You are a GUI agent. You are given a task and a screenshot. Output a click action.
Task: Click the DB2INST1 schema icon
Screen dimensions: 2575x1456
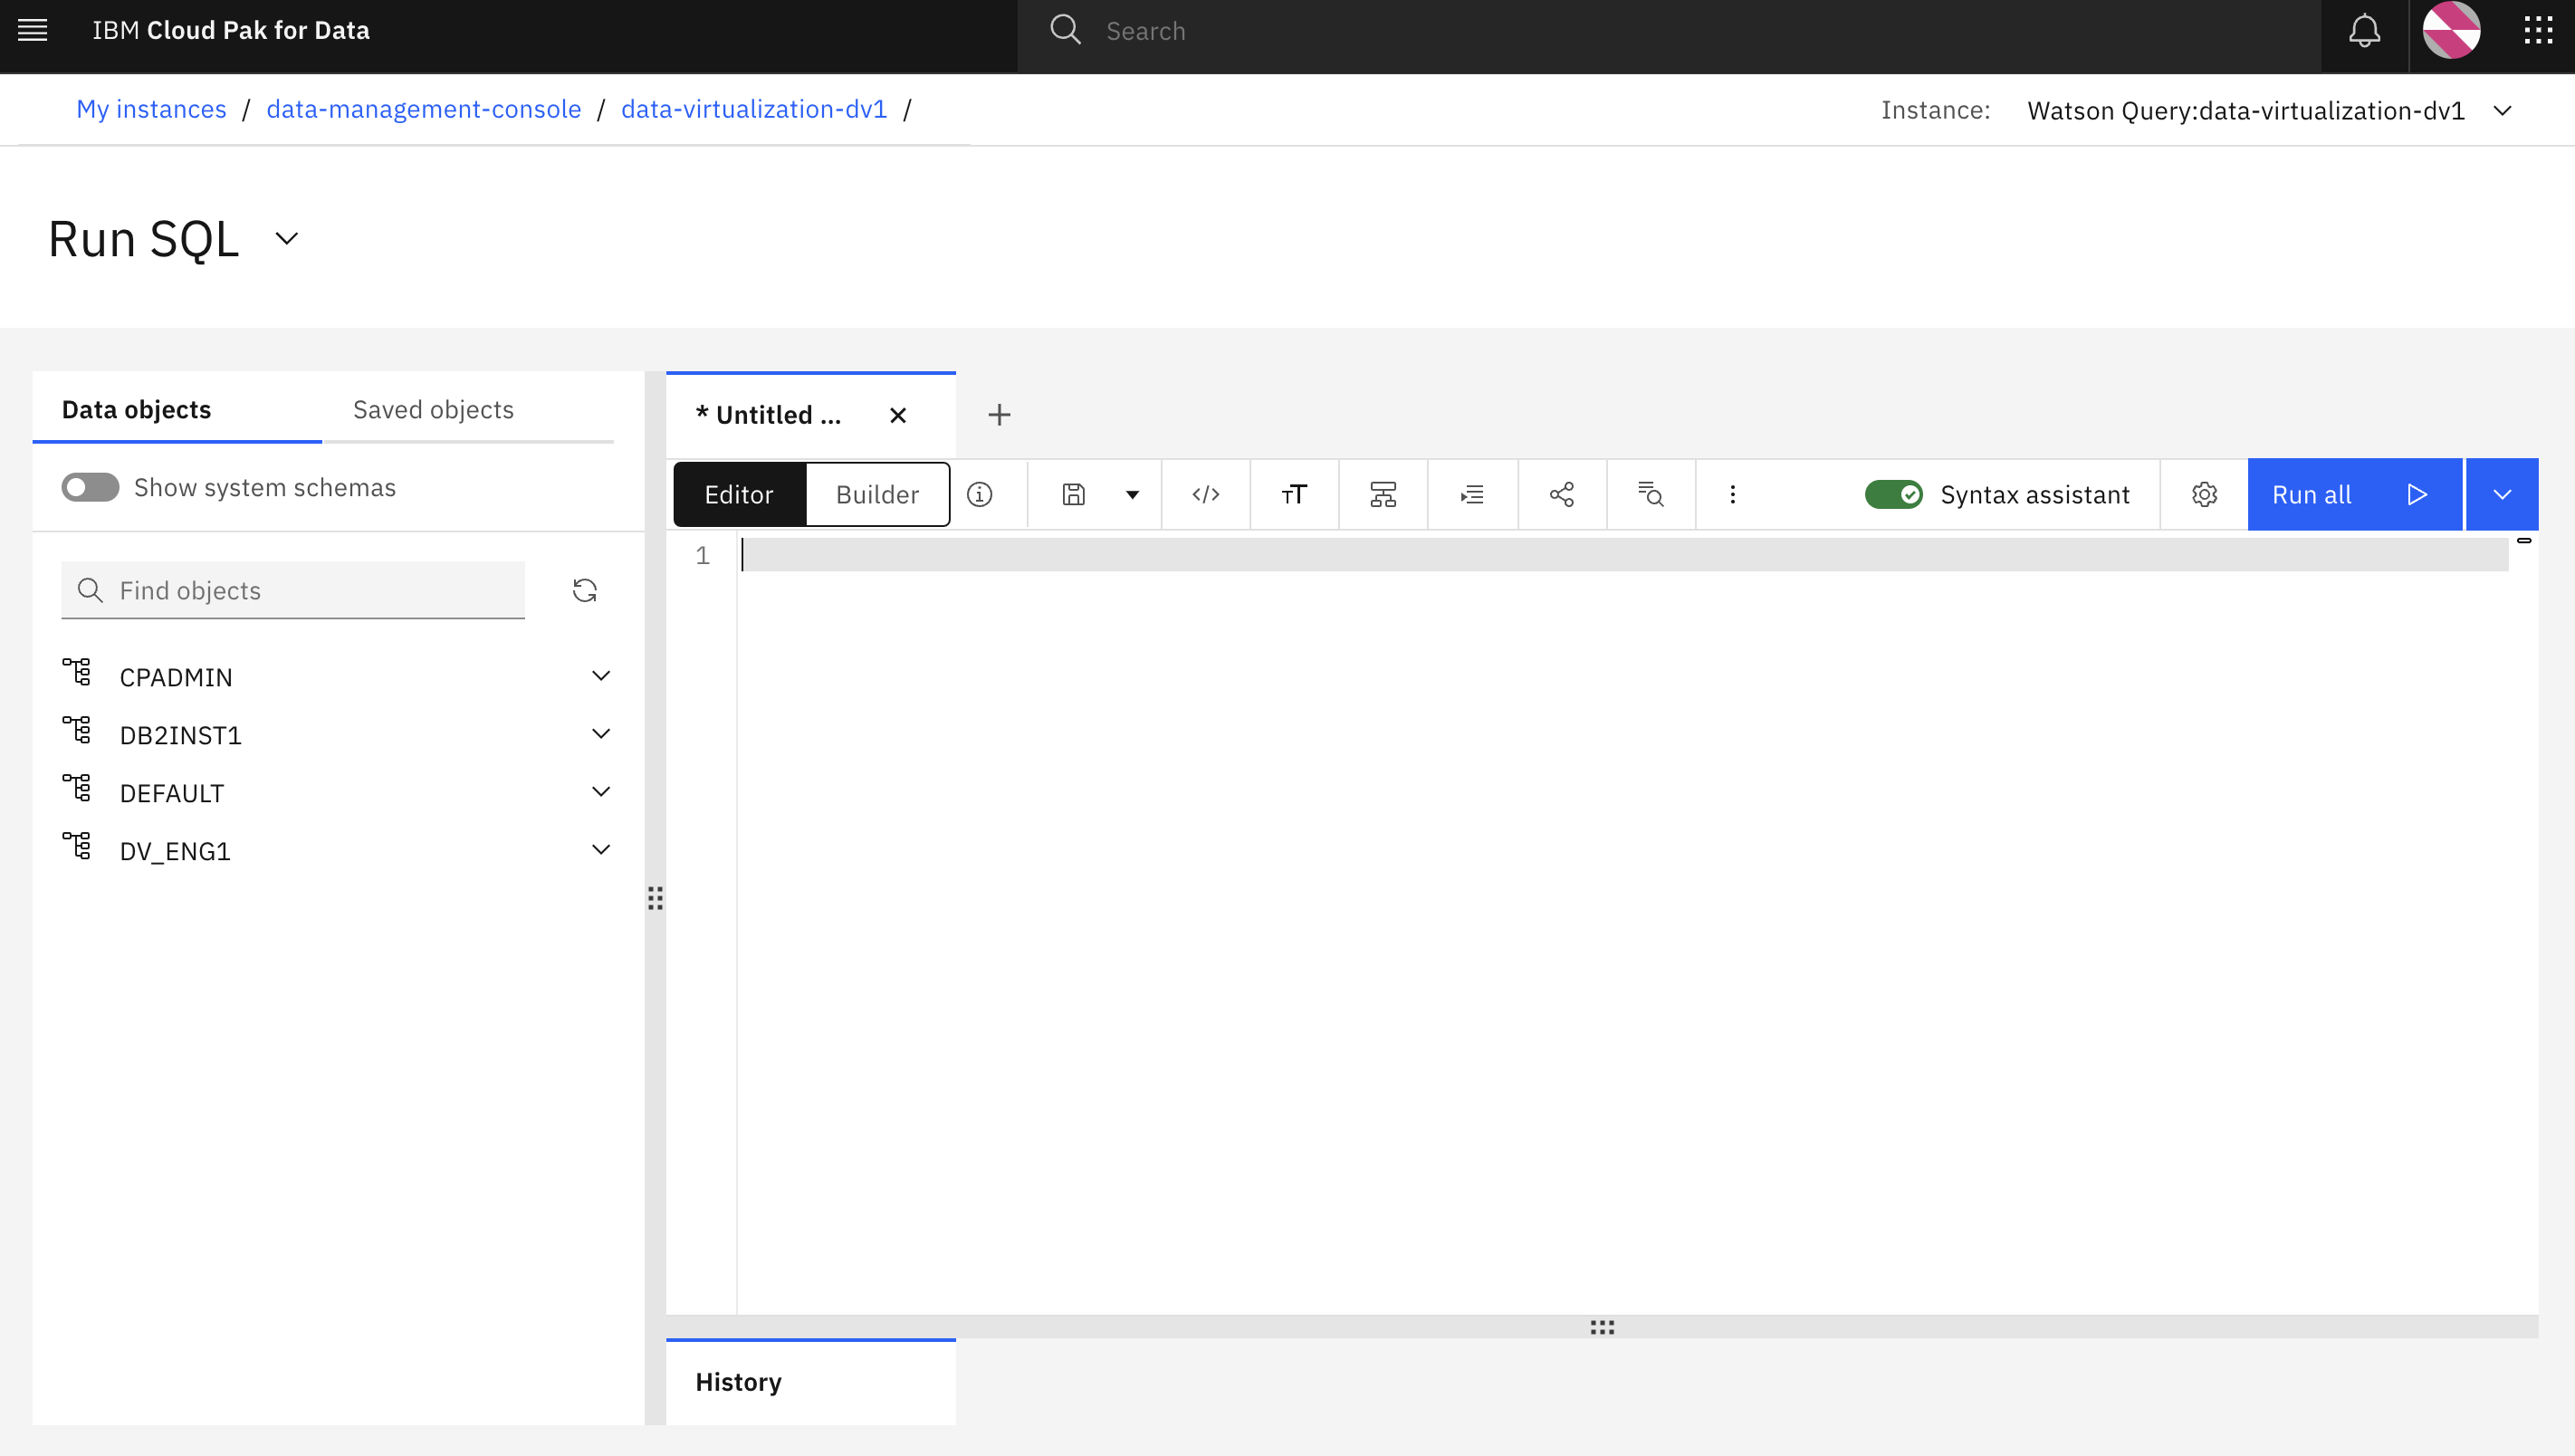[77, 730]
